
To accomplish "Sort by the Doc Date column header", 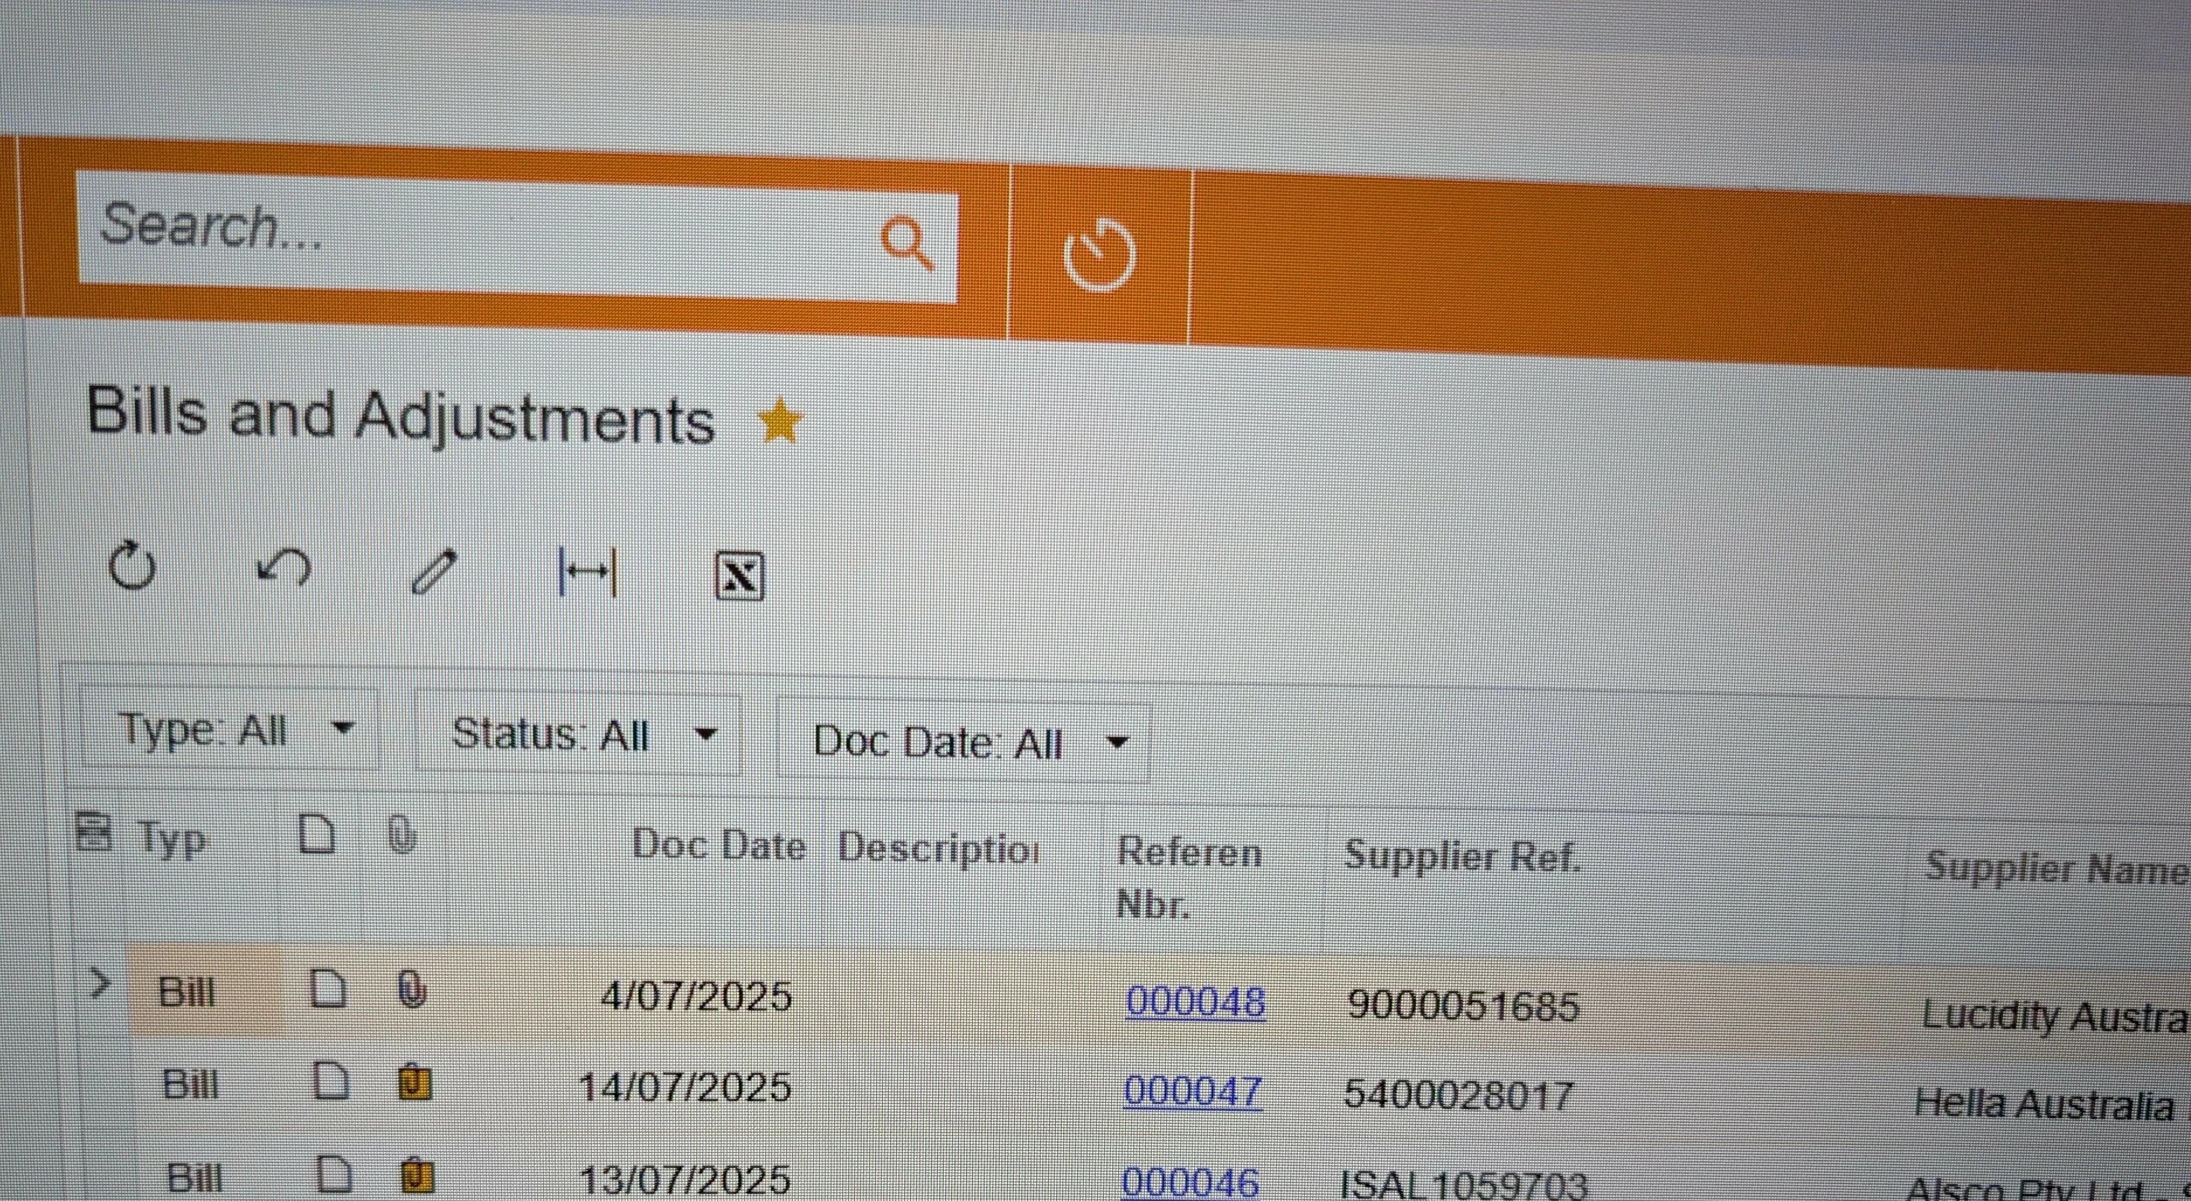I will pos(717,846).
